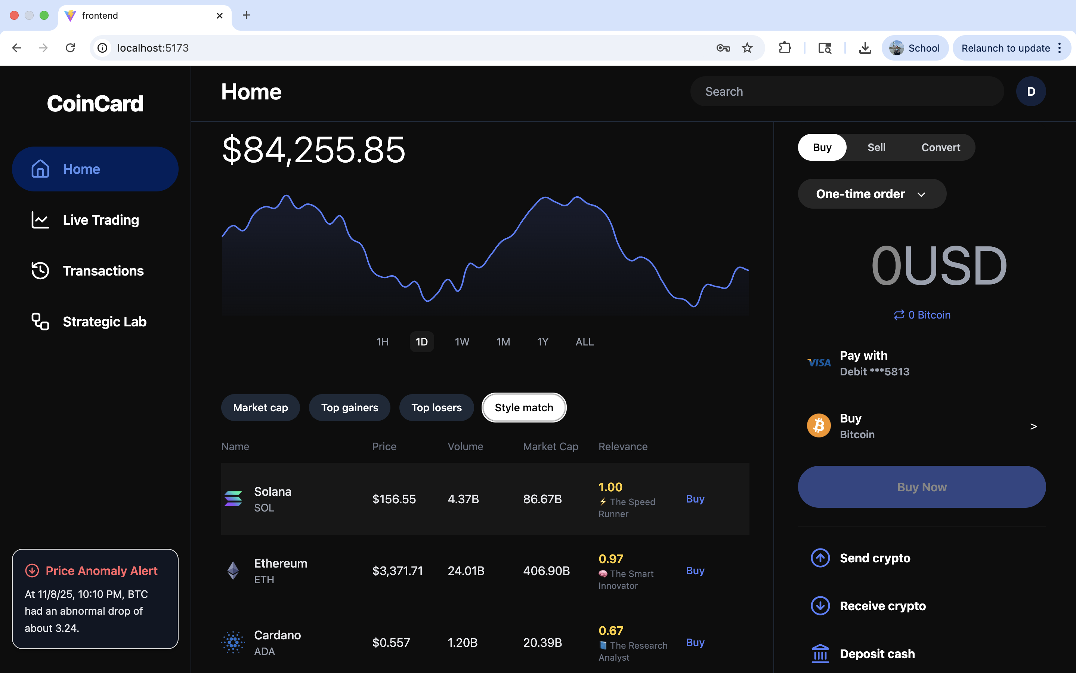1076x673 pixels.
Task: Click the Deposit cash bank icon
Action: click(820, 654)
